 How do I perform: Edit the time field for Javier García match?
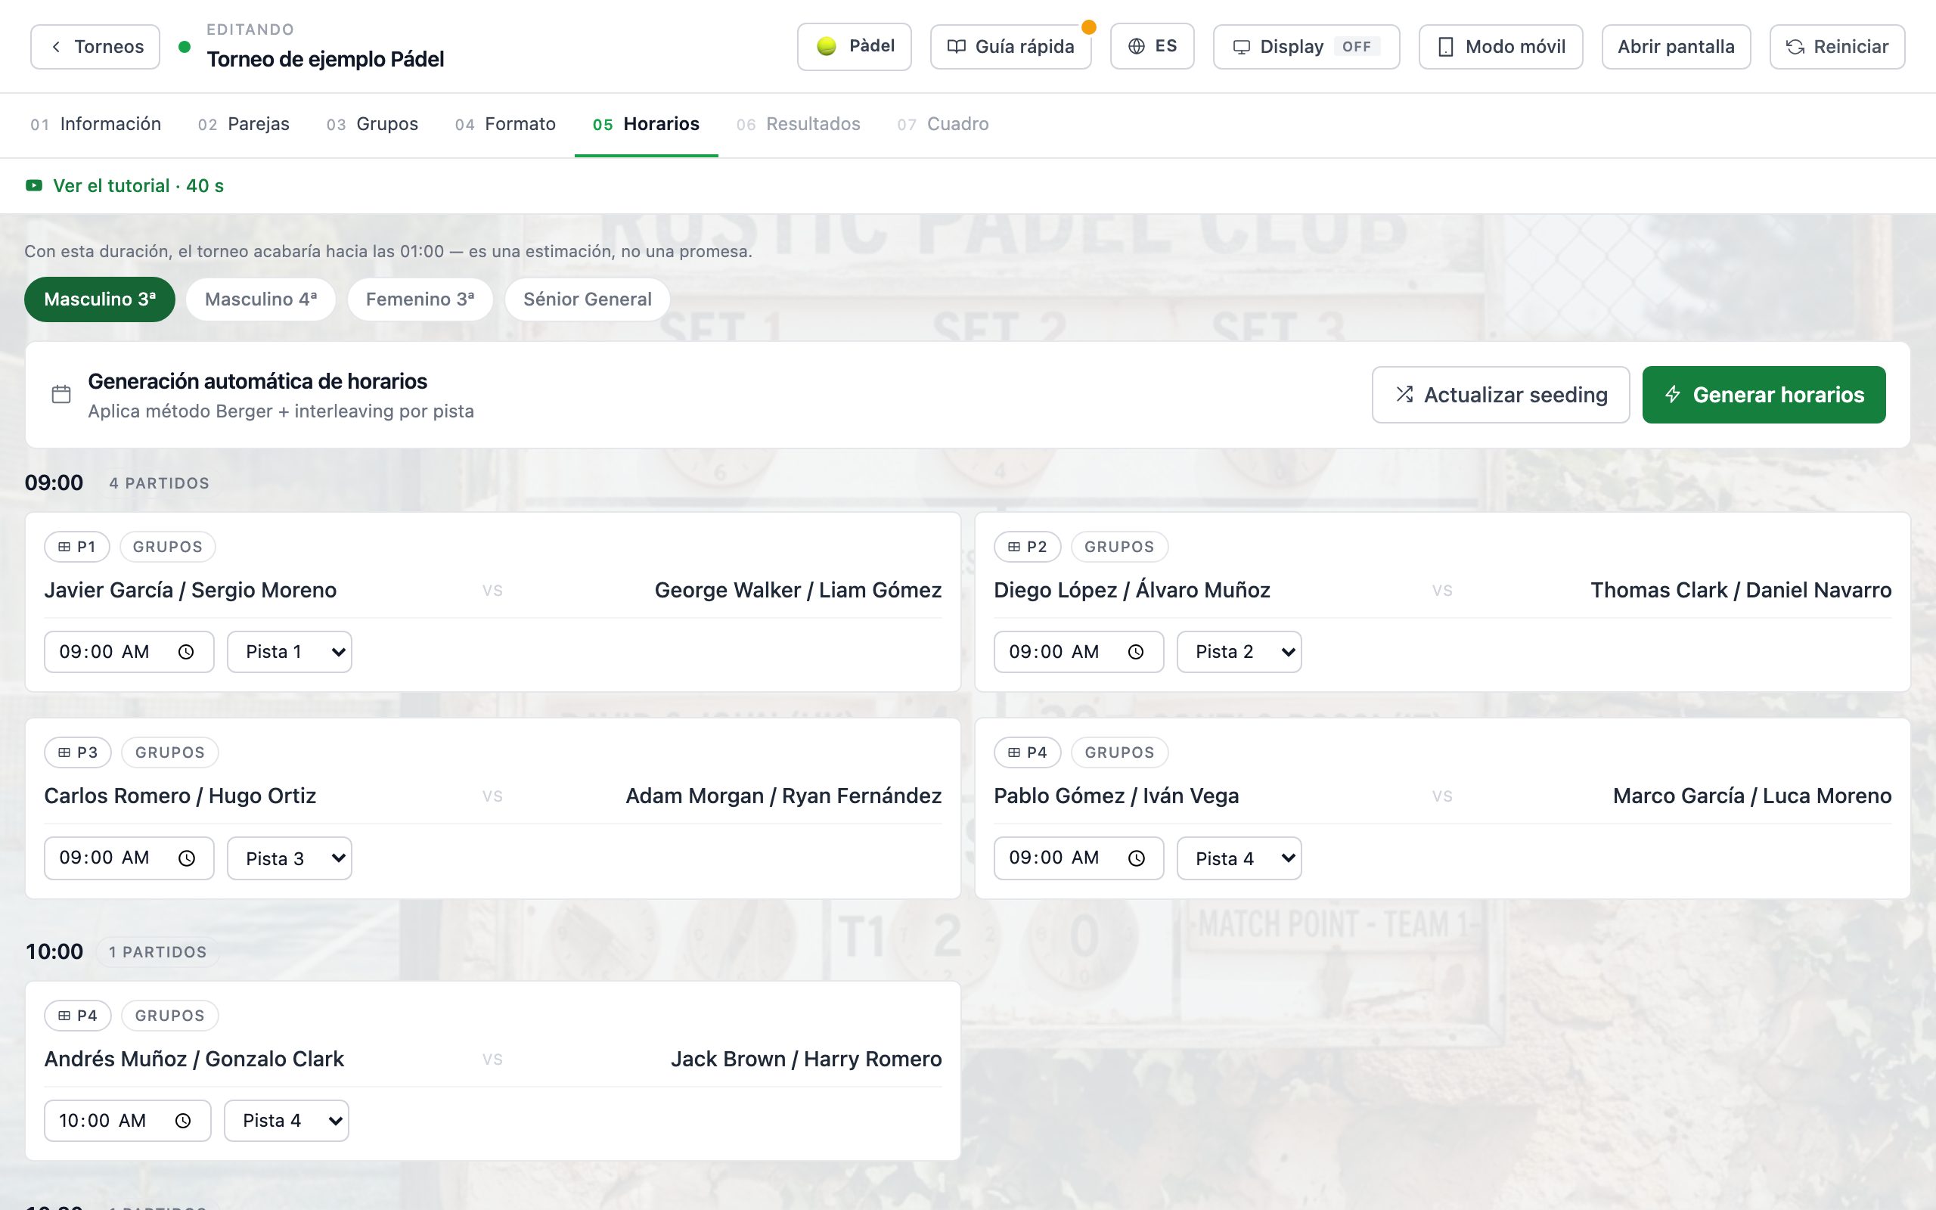click(x=129, y=652)
